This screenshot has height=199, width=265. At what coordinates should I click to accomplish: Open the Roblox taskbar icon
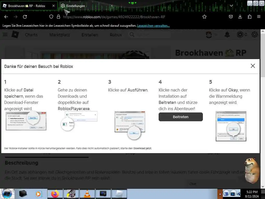119,194
